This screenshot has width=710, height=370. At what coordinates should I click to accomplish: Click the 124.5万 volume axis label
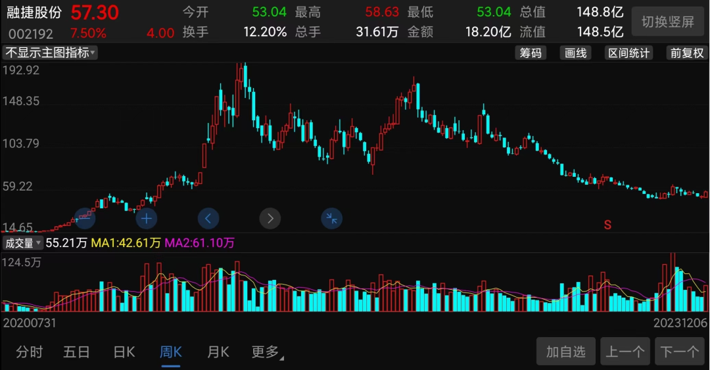point(22,262)
